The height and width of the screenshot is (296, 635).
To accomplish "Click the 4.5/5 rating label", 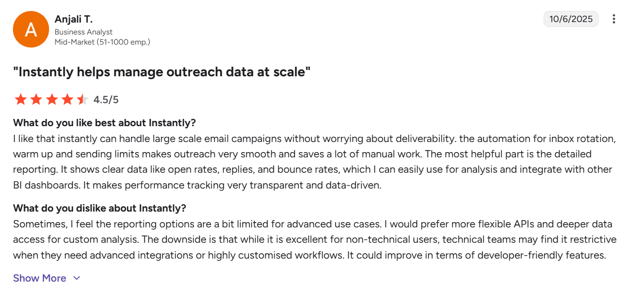I will [107, 99].
